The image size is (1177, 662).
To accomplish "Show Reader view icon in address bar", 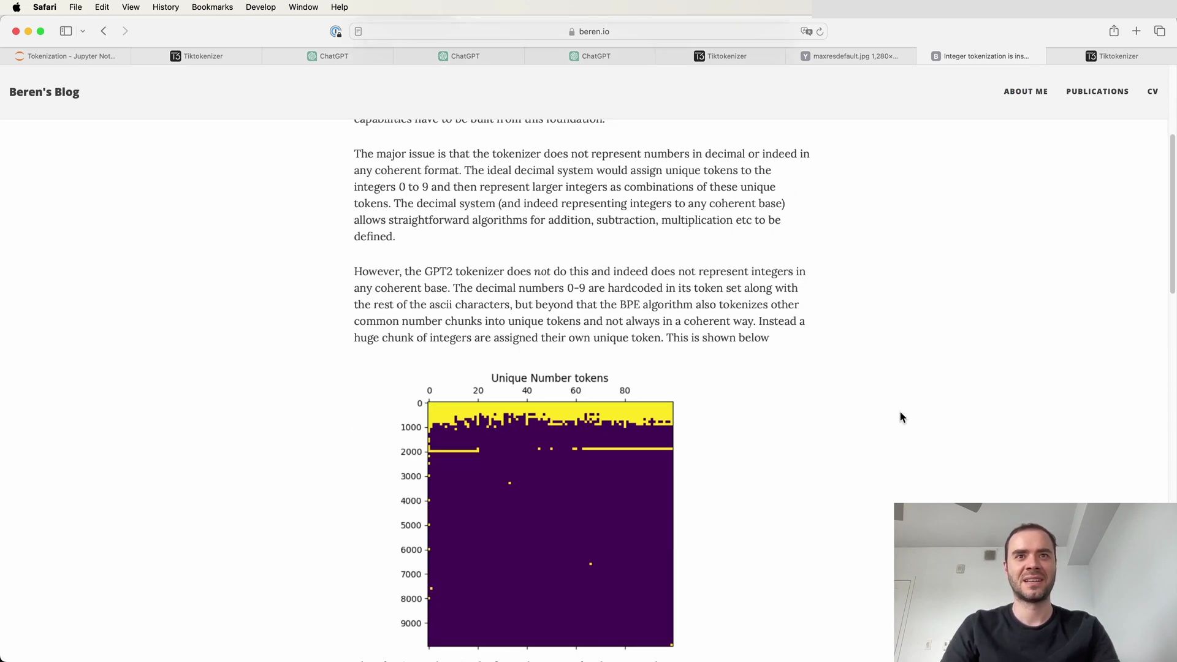I will [x=359, y=31].
